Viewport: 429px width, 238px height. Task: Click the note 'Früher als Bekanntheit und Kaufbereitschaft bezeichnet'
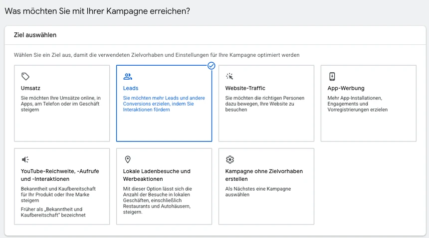point(53,212)
